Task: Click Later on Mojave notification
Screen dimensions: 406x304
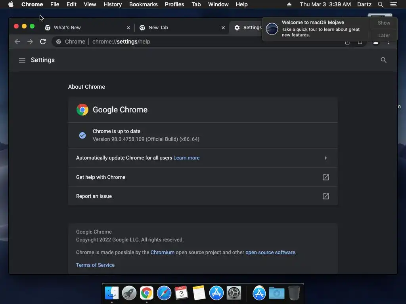Action: [384, 35]
